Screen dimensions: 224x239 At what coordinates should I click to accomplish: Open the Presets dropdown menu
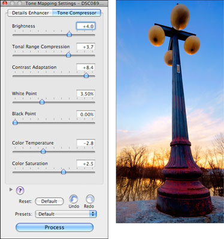tap(66, 214)
